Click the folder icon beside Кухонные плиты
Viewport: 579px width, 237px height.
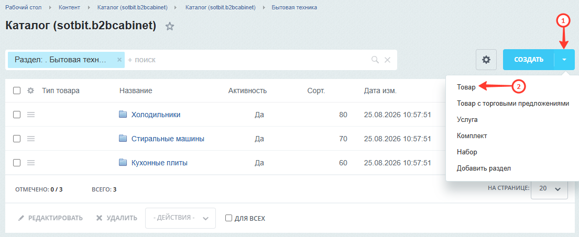tap(123, 162)
